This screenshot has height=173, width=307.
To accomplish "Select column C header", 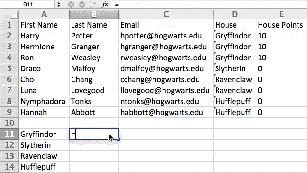I will point(166,14).
